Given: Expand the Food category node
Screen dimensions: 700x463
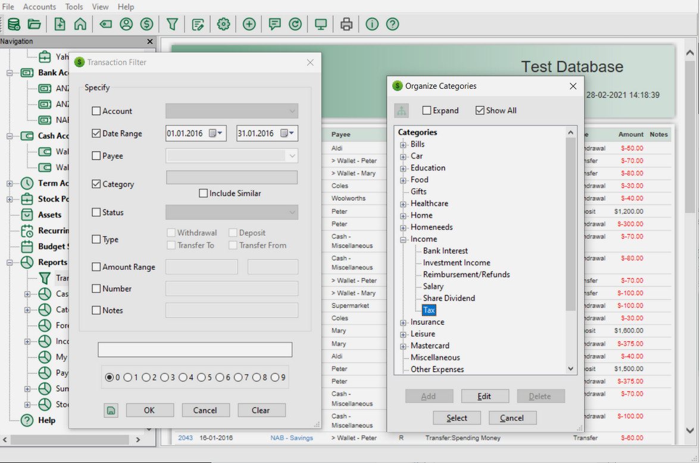Looking at the screenshot, I should tap(403, 181).
